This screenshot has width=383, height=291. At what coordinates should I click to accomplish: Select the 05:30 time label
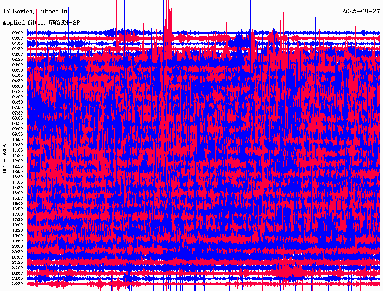coord(18,91)
